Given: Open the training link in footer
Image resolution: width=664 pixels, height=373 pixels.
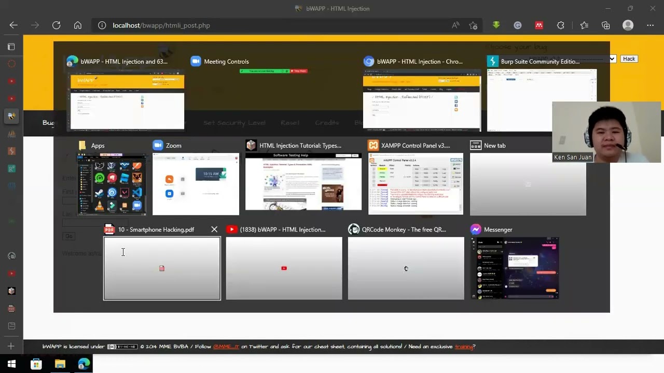Looking at the screenshot, I should (464, 347).
